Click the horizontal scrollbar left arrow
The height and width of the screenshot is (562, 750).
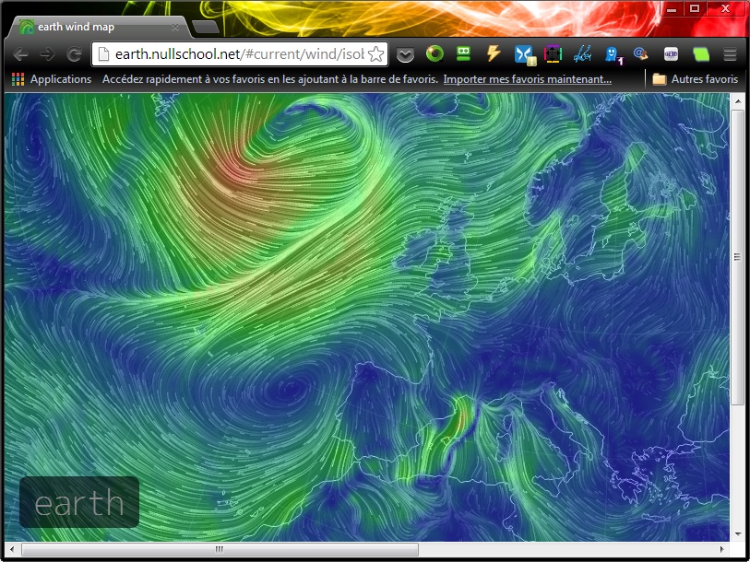click(12, 550)
